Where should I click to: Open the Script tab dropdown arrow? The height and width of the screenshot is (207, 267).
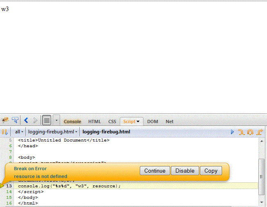(x=138, y=122)
